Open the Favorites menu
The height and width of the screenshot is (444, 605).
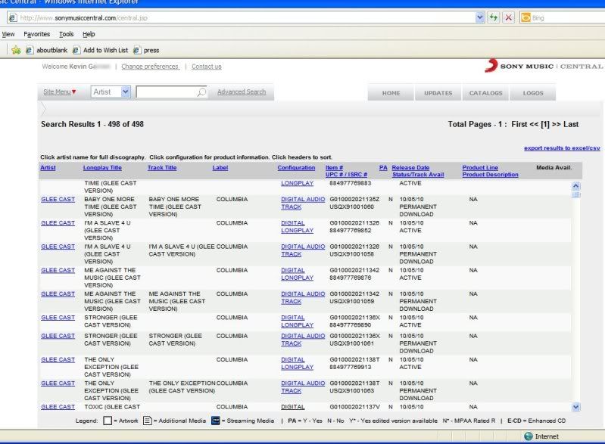point(36,34)
